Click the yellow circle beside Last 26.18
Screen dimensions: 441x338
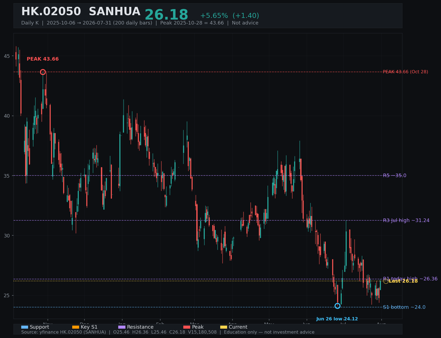[386, 281]
